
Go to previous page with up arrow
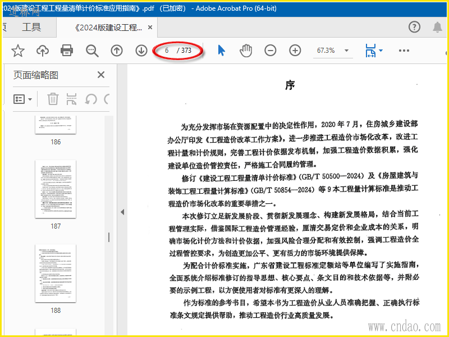tap(117, 51)
